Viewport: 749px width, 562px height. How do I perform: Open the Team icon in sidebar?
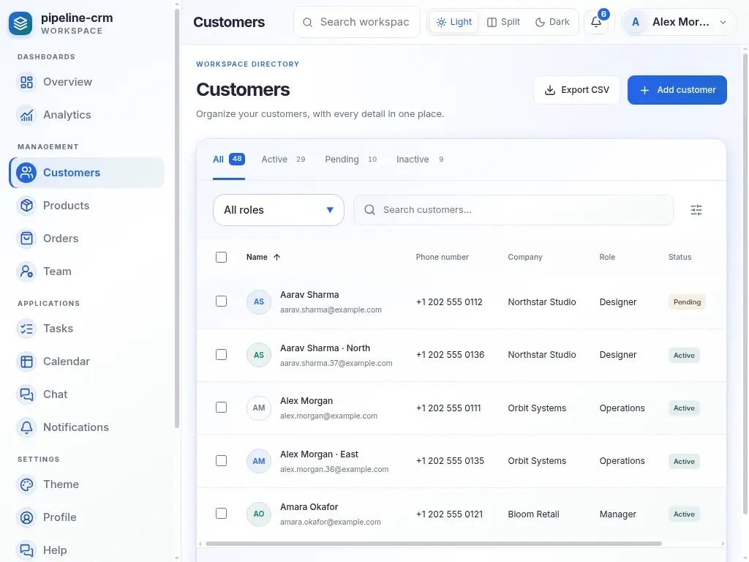(x=27, y=271)
